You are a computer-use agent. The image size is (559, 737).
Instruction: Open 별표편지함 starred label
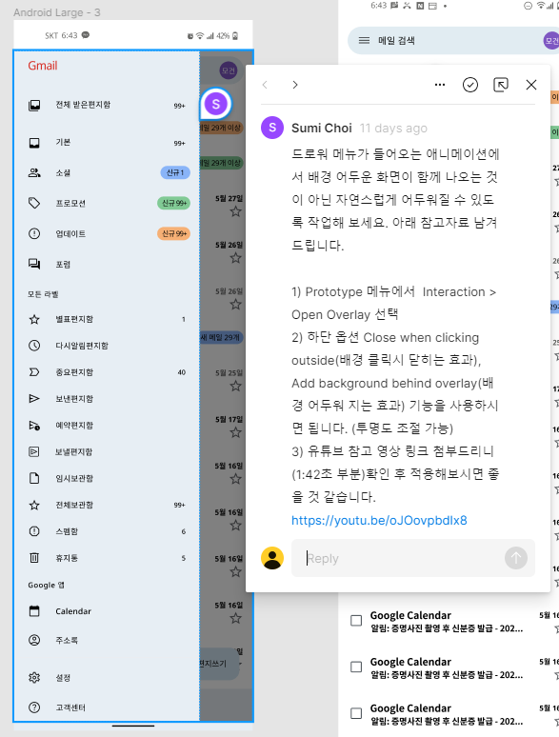click(x=107, y=319)
